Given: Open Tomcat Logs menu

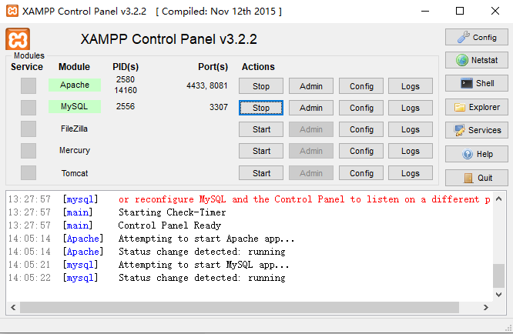Looking at the screenshot, I should (x=411, y=173).
